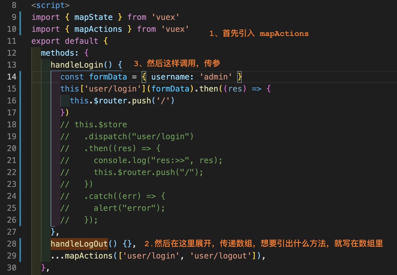Image resolution: width=397 pixels, height=275 pixels.
Task: Click the commented .catch((err) line
Action: (x=113, y=196)
